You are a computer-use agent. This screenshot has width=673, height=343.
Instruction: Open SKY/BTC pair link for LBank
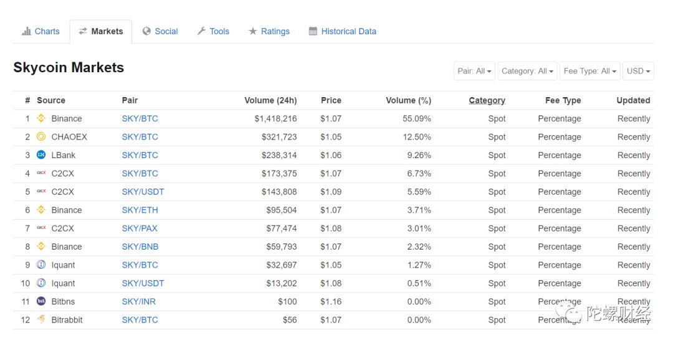140,155
